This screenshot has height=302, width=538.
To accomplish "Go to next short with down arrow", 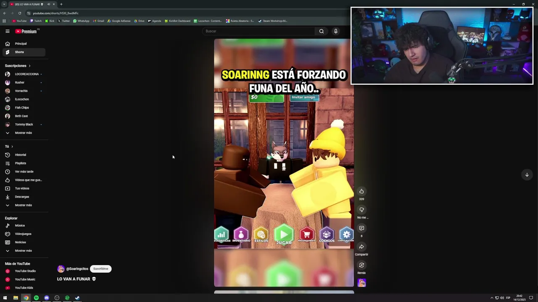I will click(527, 174).
